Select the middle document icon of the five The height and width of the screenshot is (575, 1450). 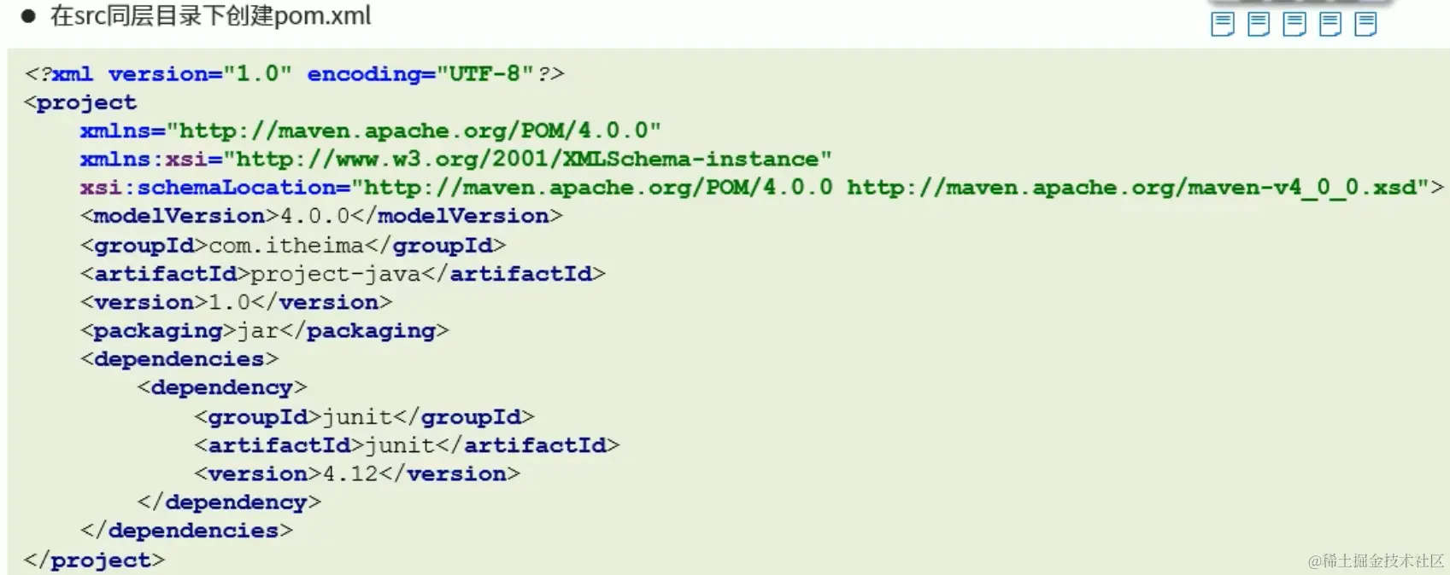tap(1294, 25)
